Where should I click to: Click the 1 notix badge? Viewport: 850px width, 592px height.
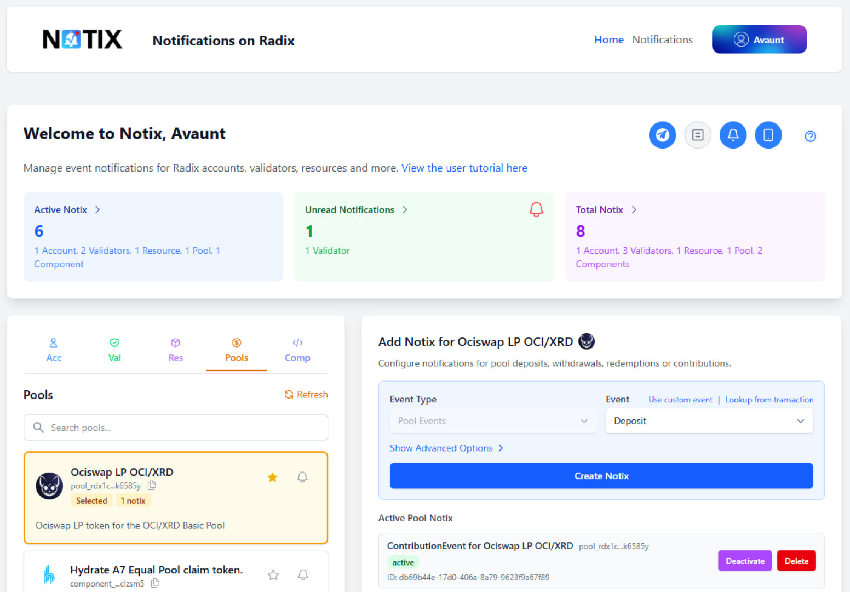pos(133,500)
